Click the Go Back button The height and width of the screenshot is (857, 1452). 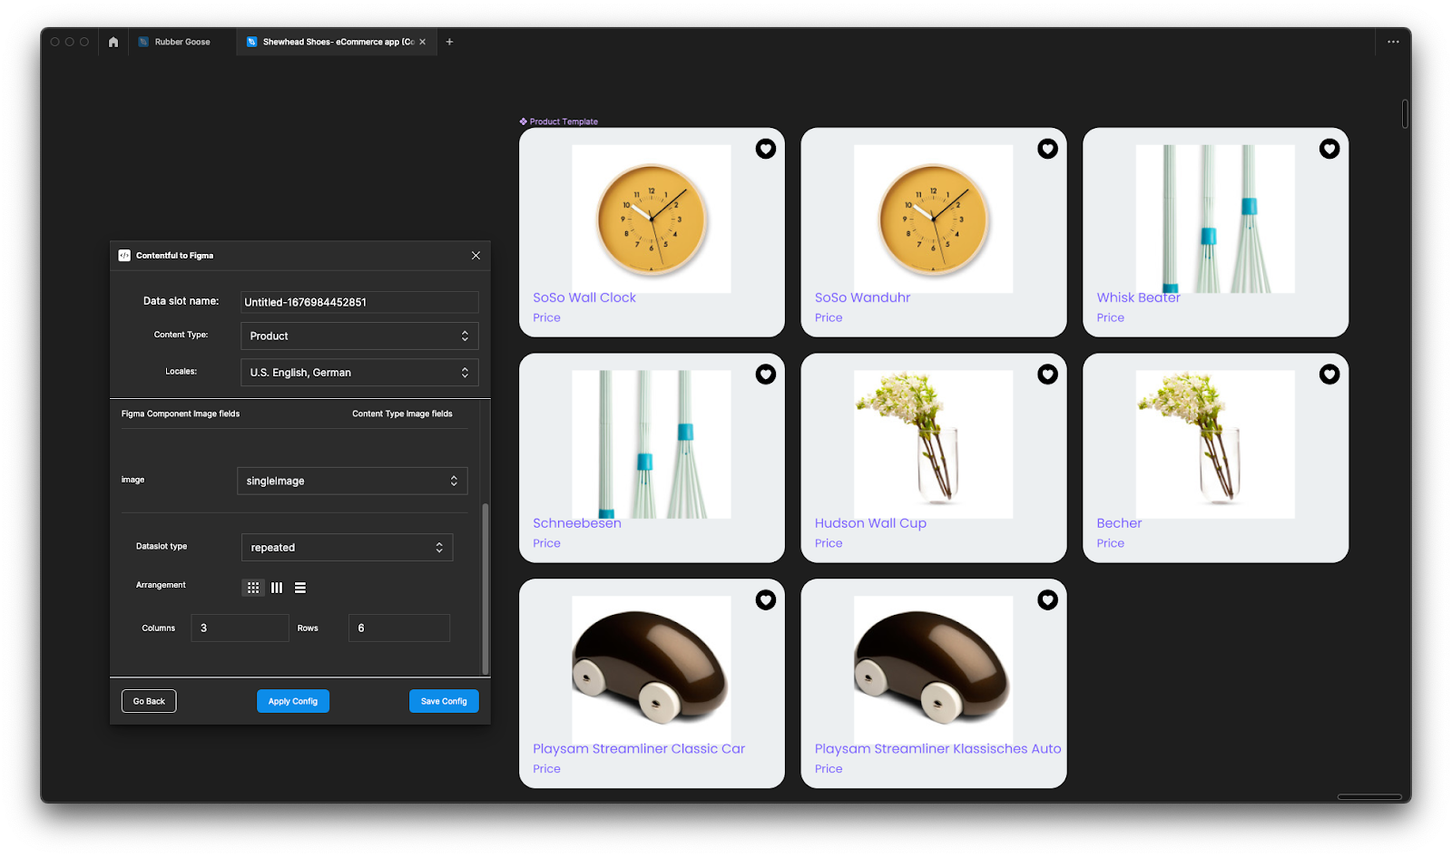coord(149,700)
